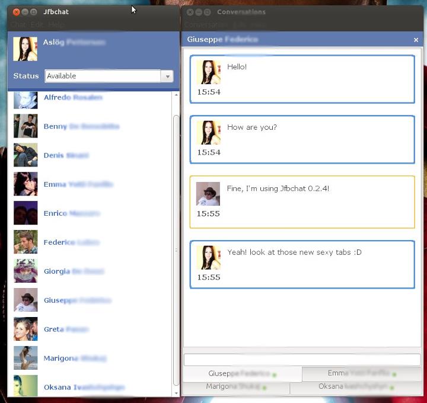Switch to the Marigona conversation tab
The image size is (427, 403).
coord(236,387)
